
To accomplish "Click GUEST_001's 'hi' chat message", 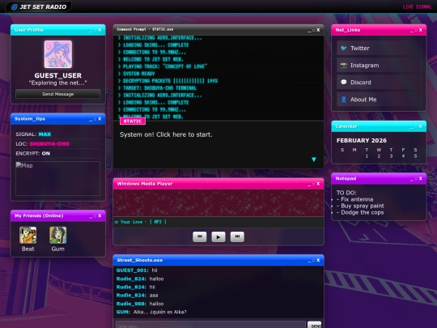I will (x=137, y=270).
